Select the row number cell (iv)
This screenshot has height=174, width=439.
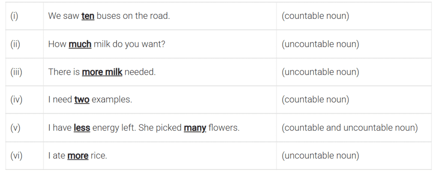[24, 100]
